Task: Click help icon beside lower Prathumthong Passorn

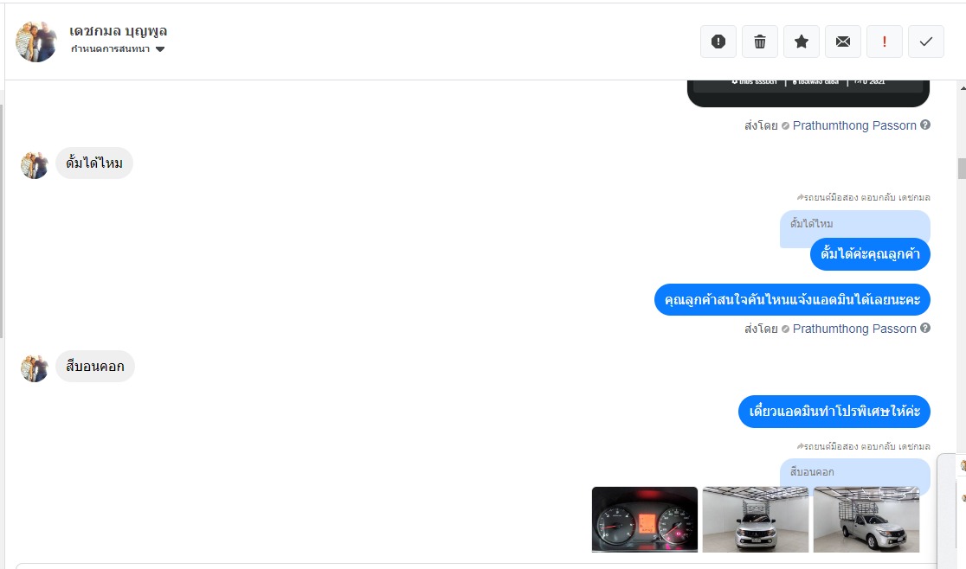Action: tap(925, 328)
